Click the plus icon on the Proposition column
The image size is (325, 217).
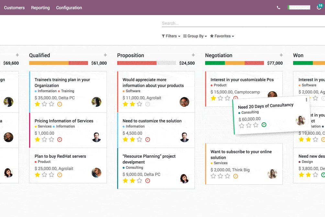193,55
